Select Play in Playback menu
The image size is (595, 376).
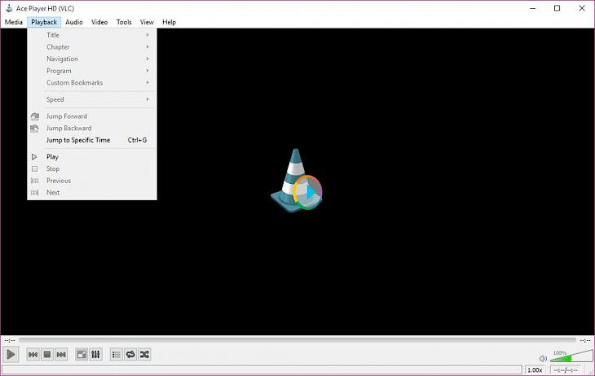point(92,157)
